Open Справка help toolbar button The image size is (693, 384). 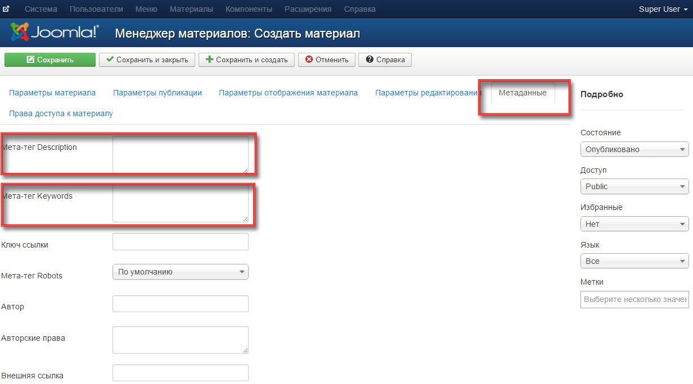point(385,60)
